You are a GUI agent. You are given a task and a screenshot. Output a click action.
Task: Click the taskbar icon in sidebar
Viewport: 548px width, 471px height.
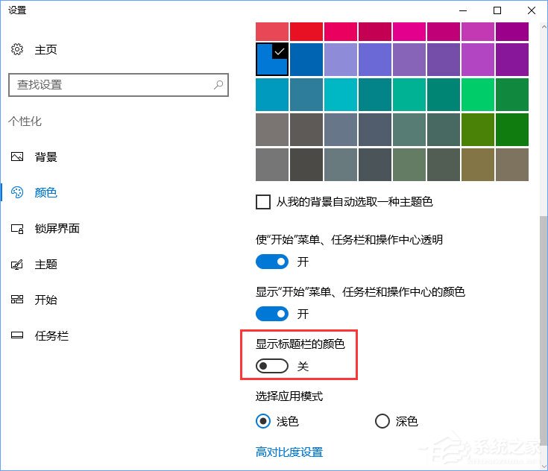tap(17, 336)
